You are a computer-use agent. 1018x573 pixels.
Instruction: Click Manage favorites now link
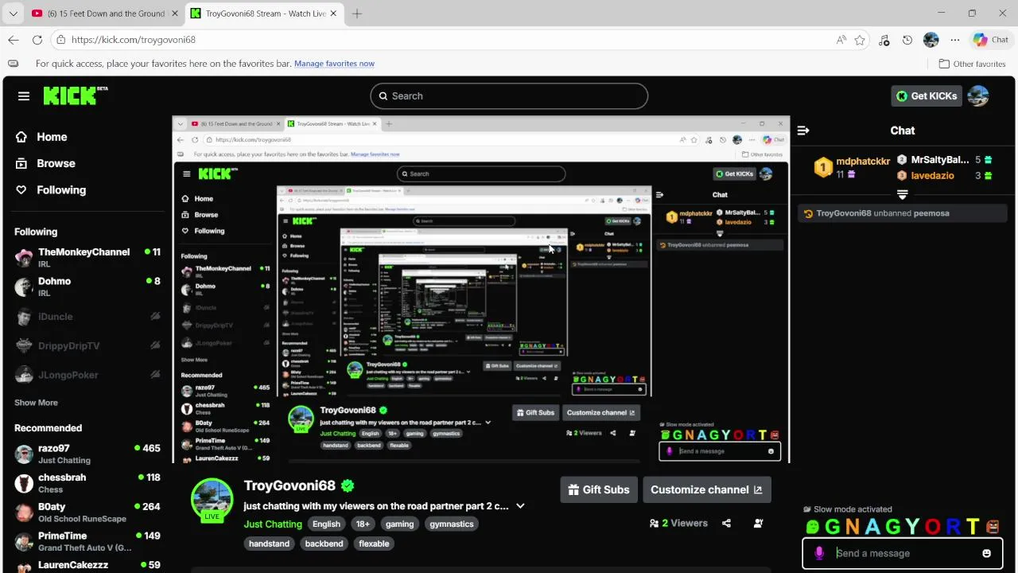tap(334, 64)
